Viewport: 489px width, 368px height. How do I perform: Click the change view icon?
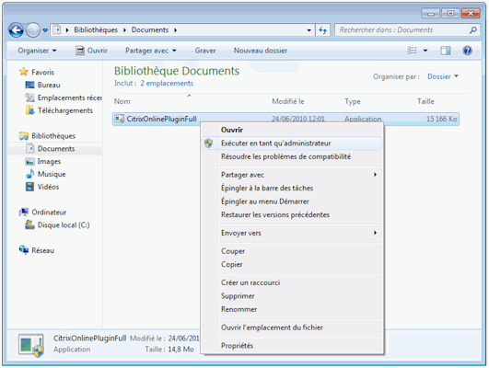tap(412, 51)
